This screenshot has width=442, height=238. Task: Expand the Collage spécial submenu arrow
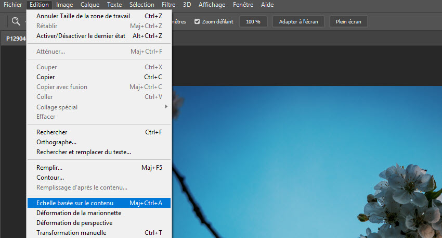(x=166, y=106)
